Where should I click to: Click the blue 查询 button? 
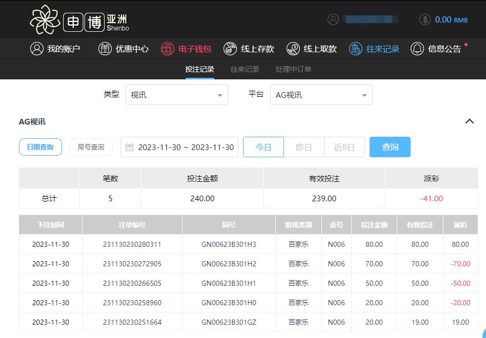[390, 147]
